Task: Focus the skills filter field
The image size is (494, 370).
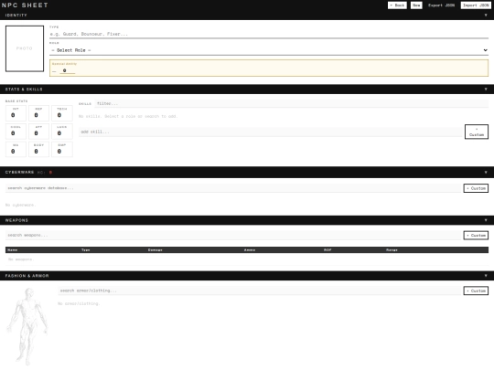Action: 292,103
